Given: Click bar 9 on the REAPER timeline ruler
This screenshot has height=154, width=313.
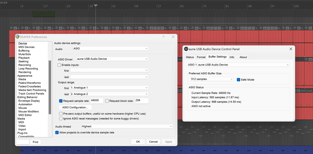Looking at the screenshot, I should 22,6.
